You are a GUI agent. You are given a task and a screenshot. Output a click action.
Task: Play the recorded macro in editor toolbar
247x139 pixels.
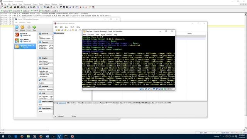86,7
